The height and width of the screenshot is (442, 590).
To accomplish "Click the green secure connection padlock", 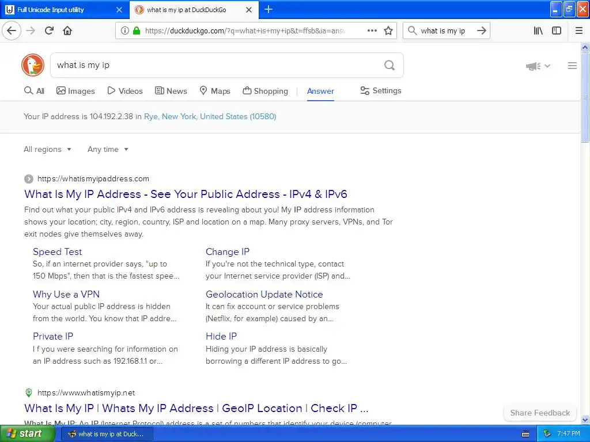I will tap(137, 31).
